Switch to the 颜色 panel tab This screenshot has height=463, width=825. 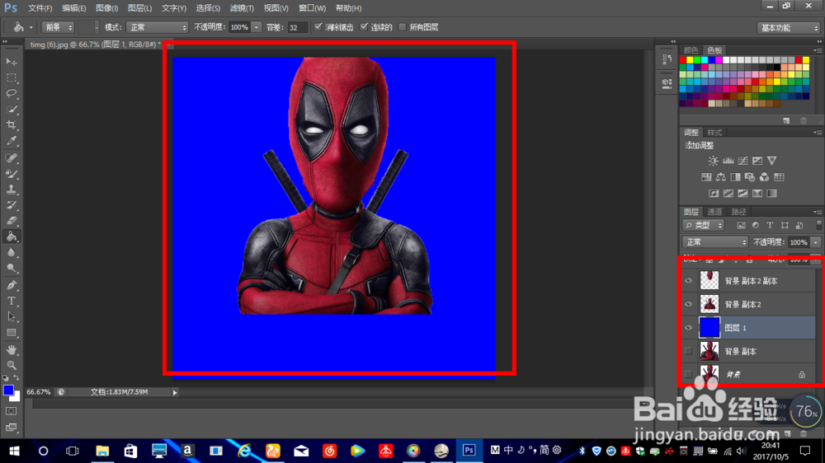[x=691, y=50]
